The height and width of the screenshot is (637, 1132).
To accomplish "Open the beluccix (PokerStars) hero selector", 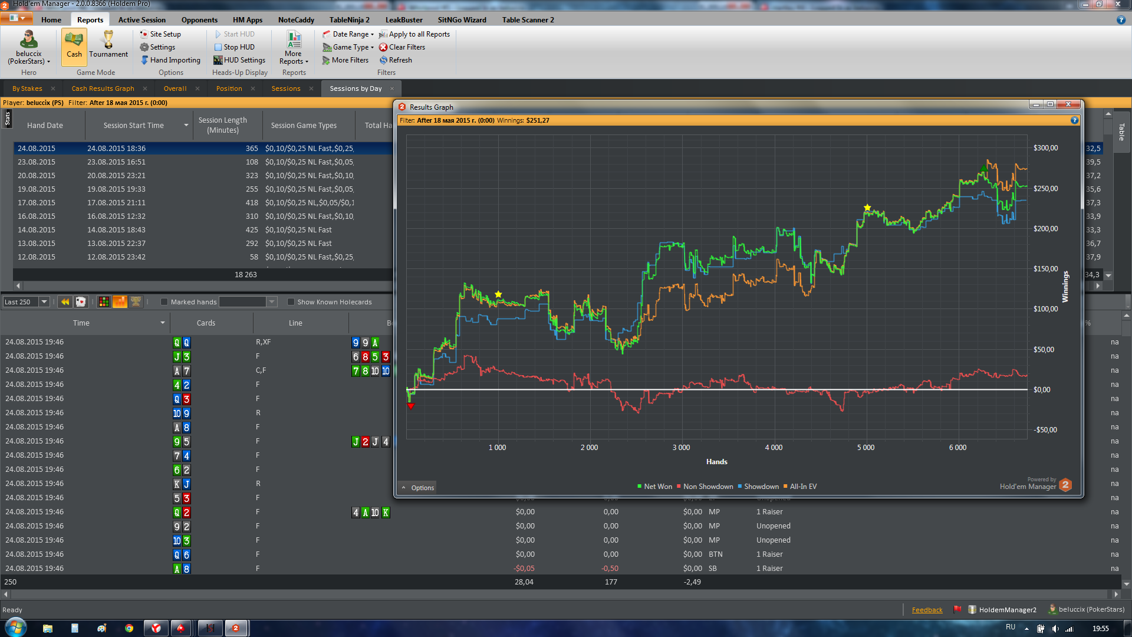I will click(x=28, y=47).
